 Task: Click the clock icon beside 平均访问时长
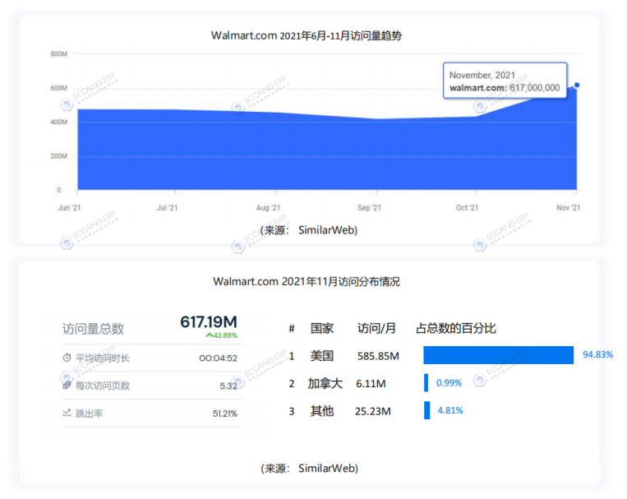[x=67, y=358]
